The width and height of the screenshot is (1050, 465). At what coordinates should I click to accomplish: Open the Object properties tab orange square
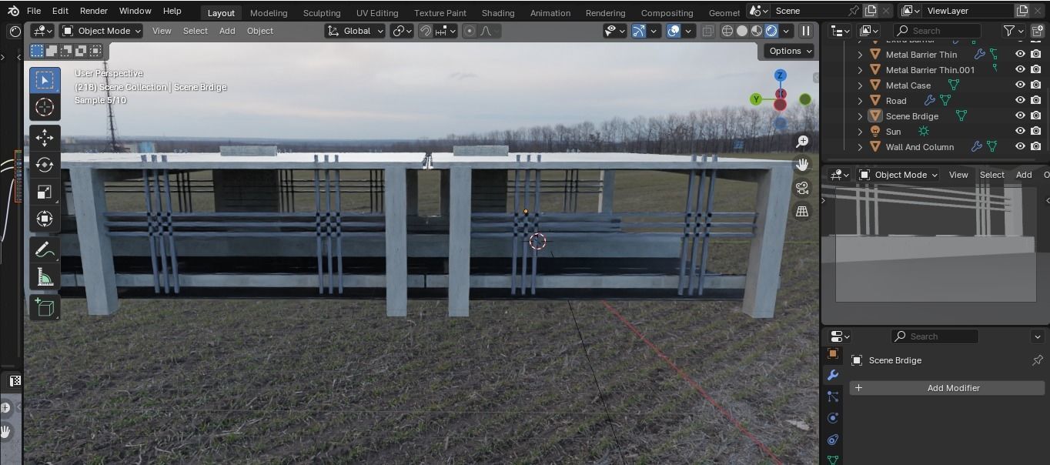pos(832,353)
